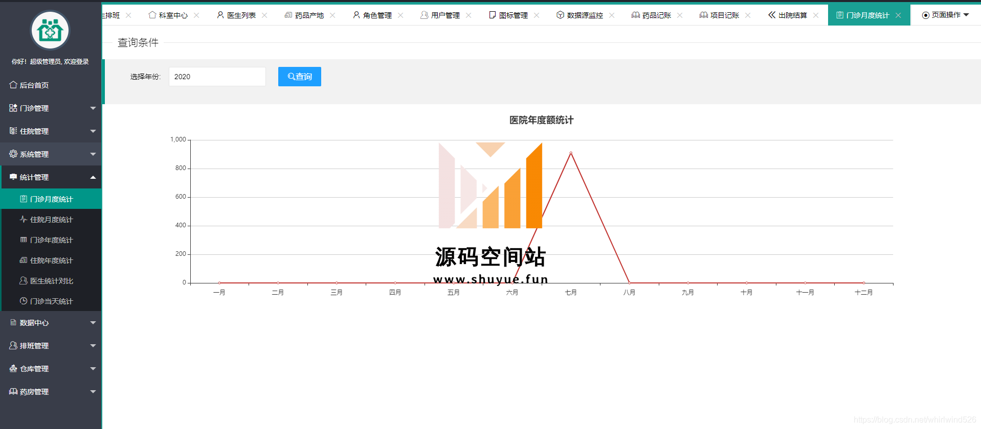Click the year input field showing 2020
Screen dimensions: 981x429
point(217,77)
